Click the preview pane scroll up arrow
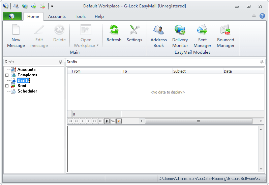 (261, 129)
